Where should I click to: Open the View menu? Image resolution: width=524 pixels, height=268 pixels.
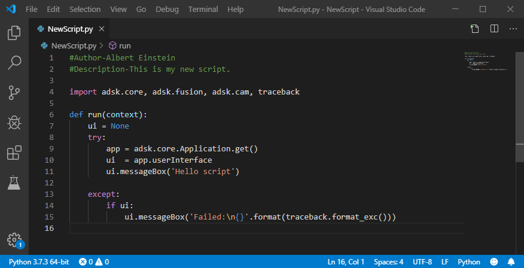tap(118, 10)
